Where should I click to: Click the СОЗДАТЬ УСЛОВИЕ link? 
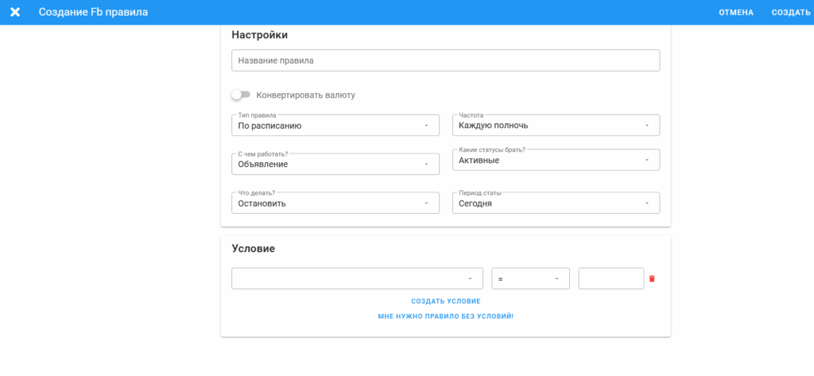coord(446,301)
